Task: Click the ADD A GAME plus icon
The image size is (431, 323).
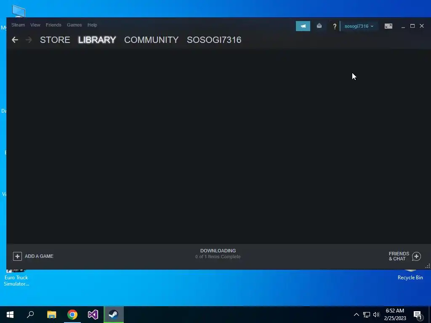Action: coord(17,256)
